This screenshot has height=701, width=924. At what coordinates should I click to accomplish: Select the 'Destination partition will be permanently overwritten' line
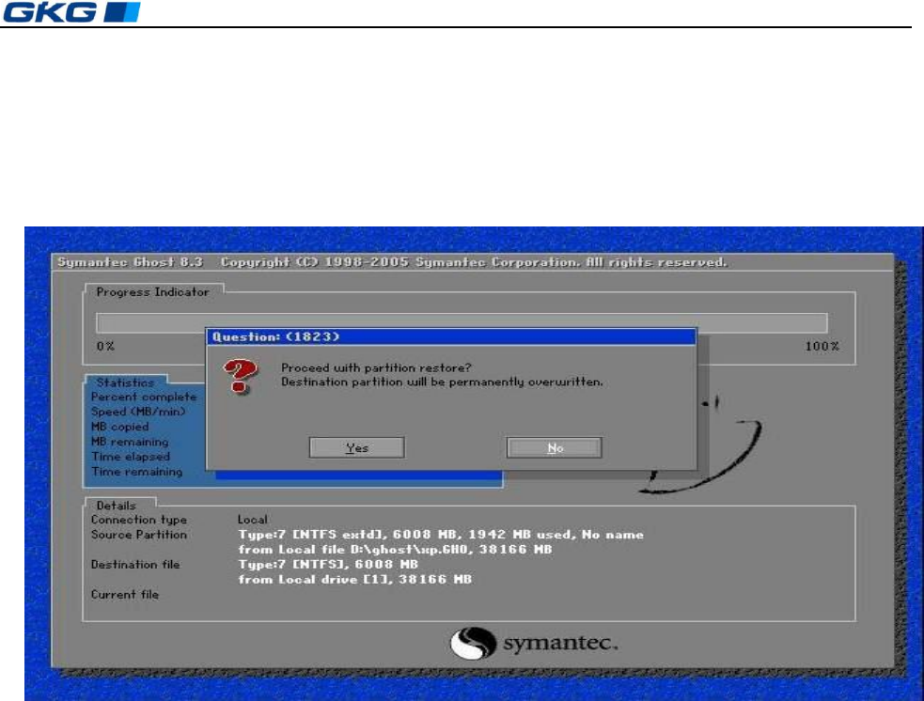442,382
